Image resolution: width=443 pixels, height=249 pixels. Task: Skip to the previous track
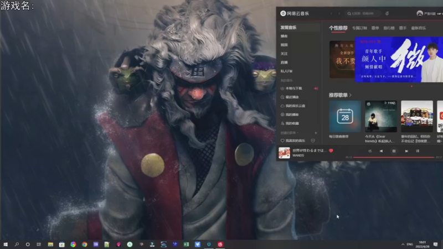[381, 151]
